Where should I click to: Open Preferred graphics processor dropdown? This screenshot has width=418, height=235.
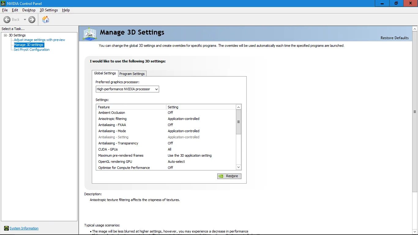(x=127, y=89)
